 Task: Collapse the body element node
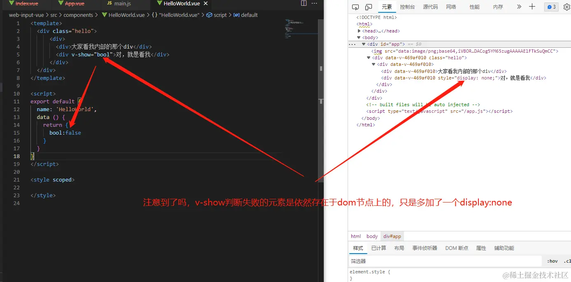[359, 37]
